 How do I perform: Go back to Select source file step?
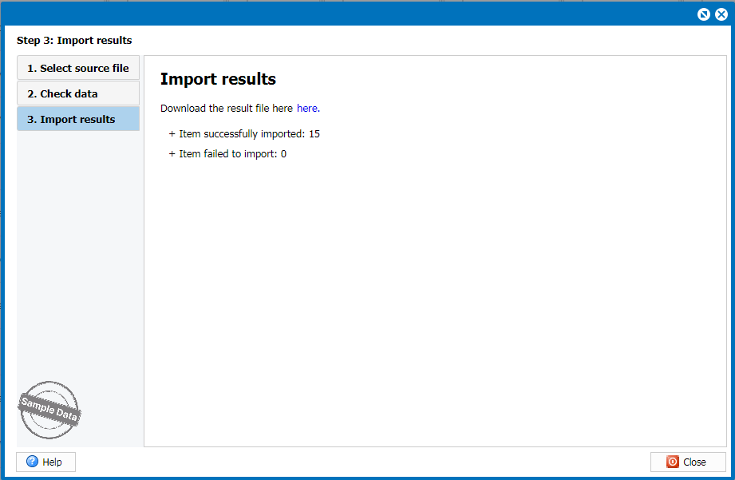point(78,68)
